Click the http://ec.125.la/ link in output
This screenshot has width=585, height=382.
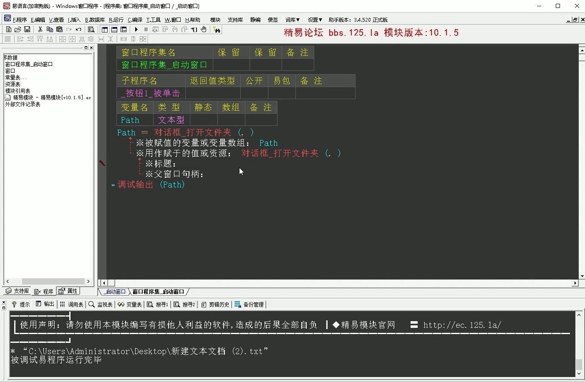tap(462, 325)
